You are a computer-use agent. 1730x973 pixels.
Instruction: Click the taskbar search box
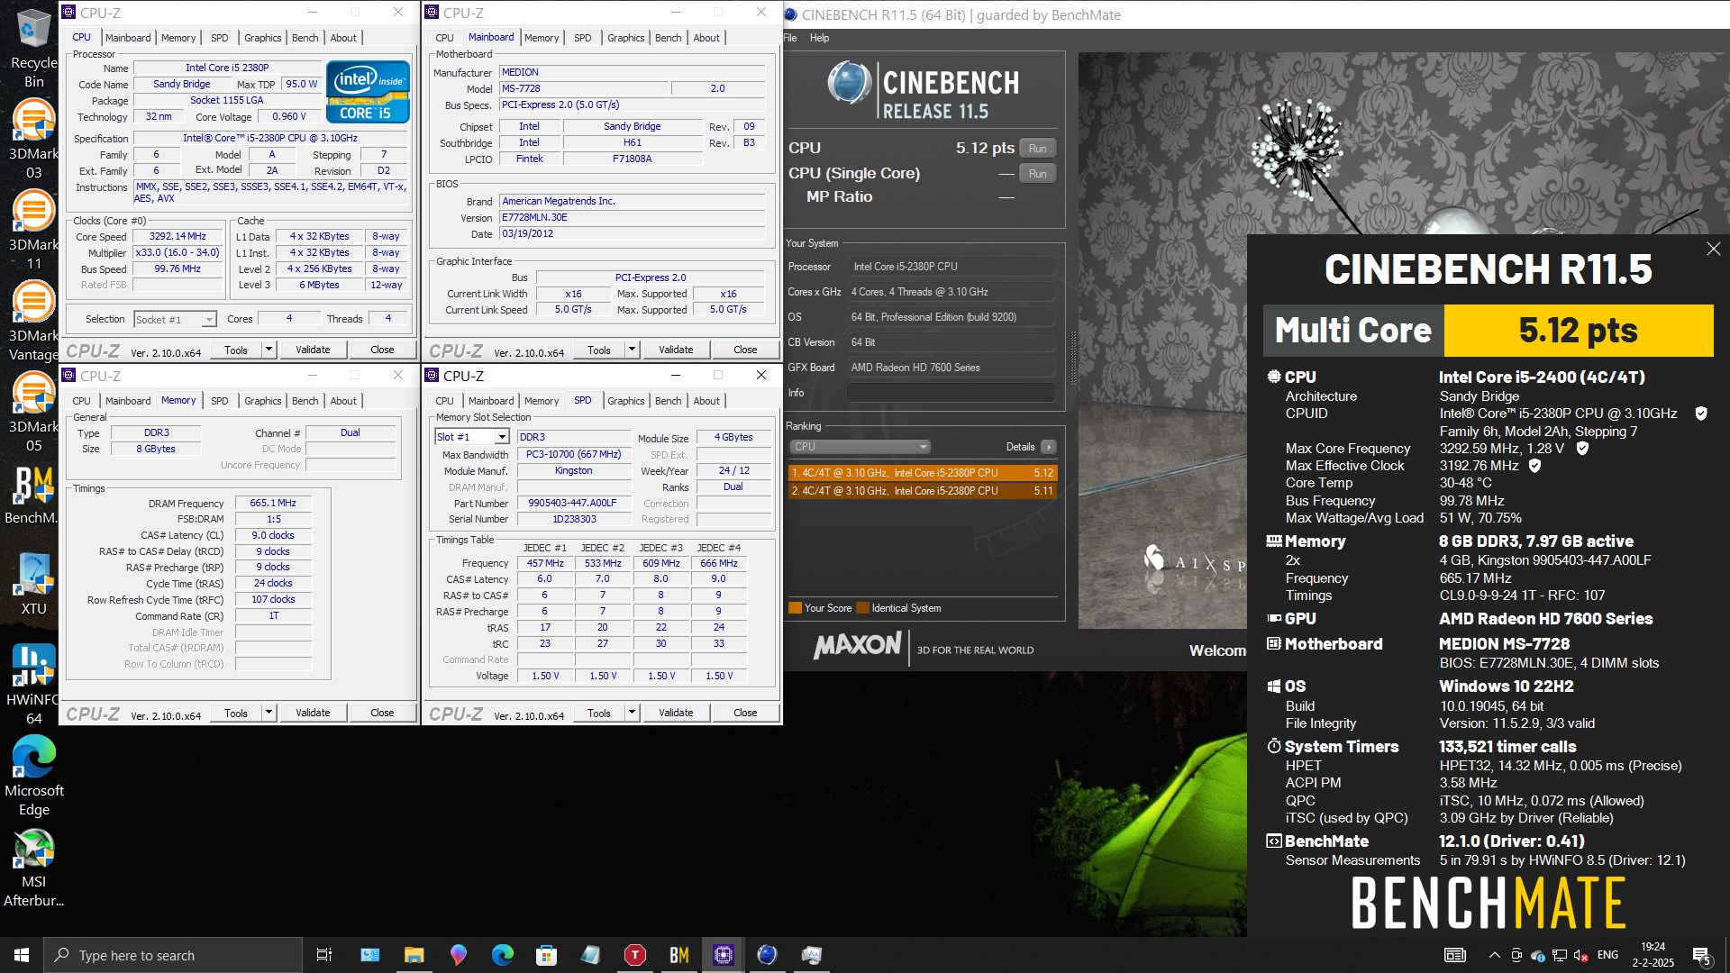pos(173,955)
